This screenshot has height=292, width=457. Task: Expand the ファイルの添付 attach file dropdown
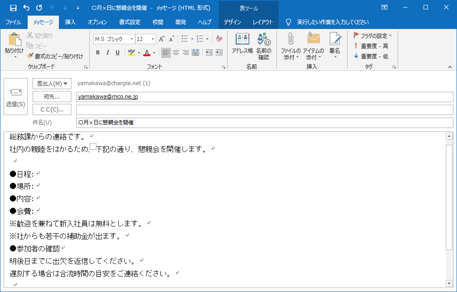(291, 57)
